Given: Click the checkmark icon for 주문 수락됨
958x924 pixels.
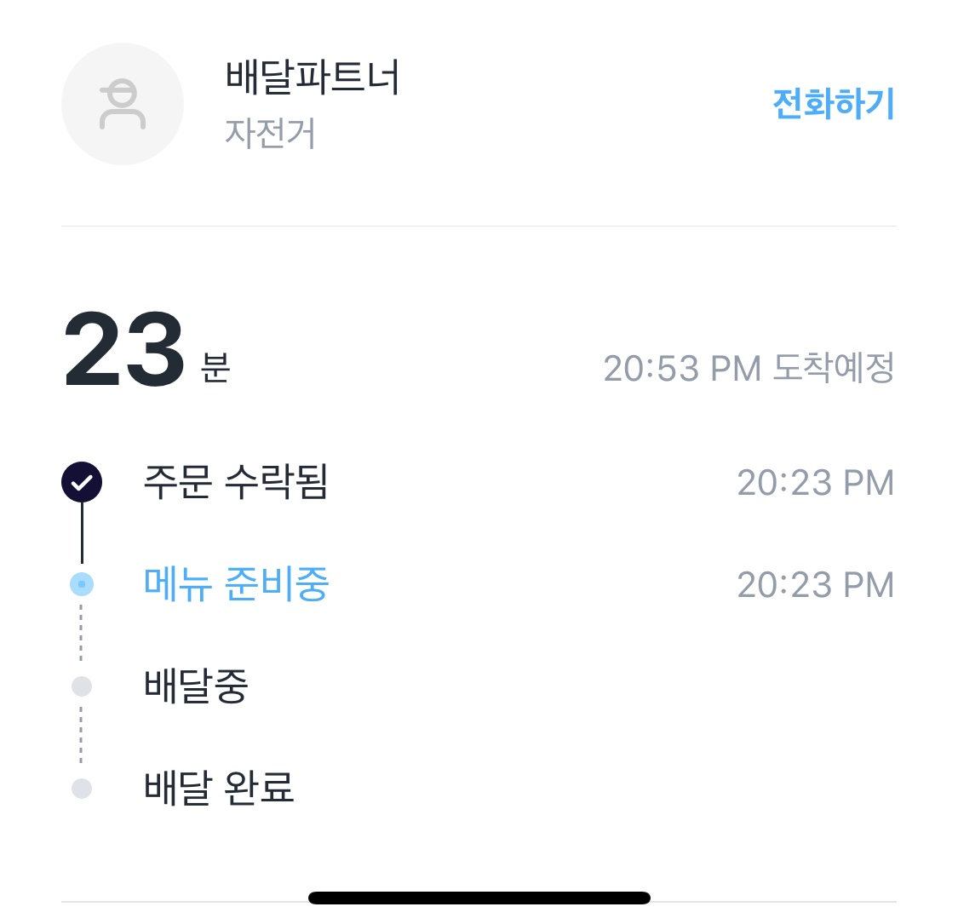Looking at the screenshot, I should pos(82,483).
